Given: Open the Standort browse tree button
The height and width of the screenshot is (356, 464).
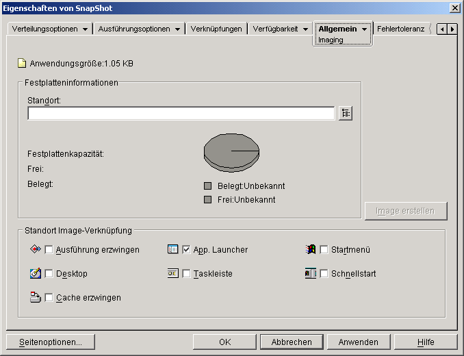Looking at the screenshot, I should pyautogui.click(x=346, y=114).
